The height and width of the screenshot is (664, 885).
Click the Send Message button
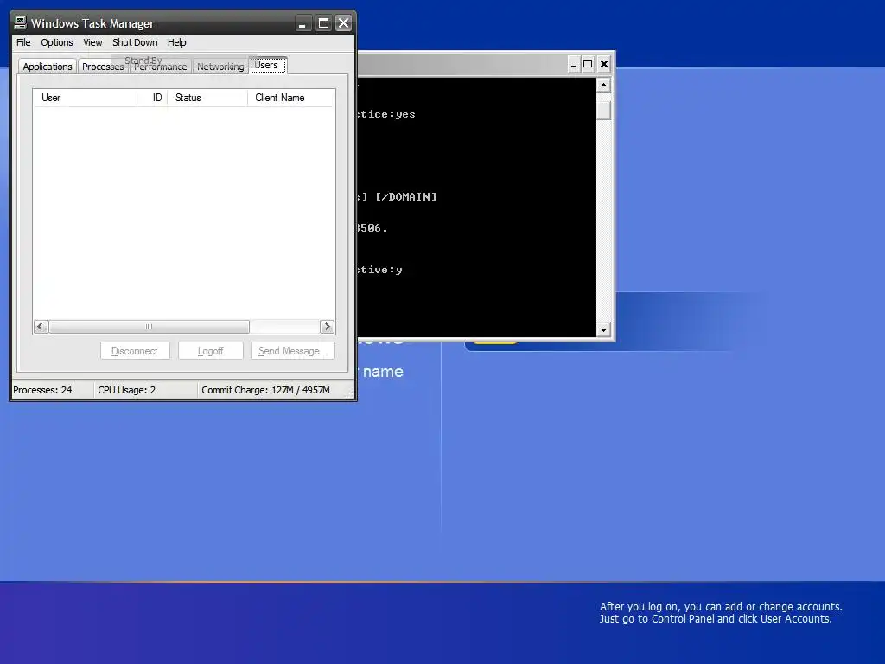coord(293,351)
